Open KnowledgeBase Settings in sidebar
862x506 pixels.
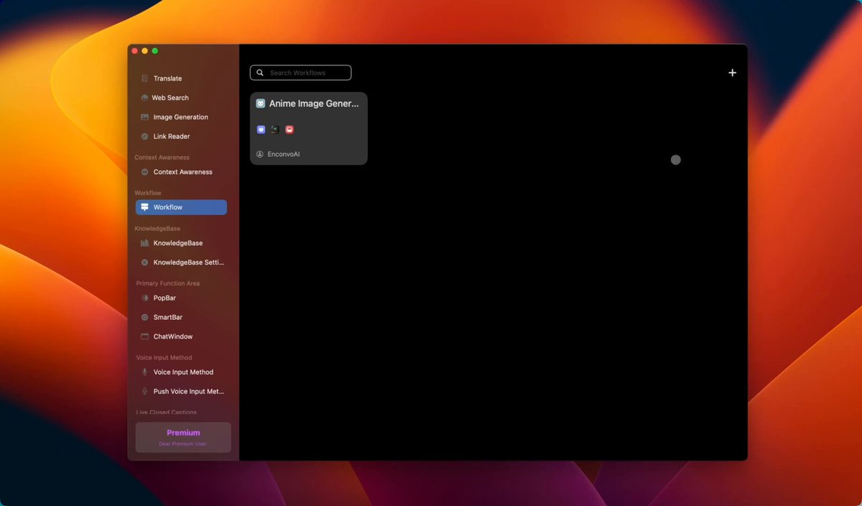(x=188, y=262)
